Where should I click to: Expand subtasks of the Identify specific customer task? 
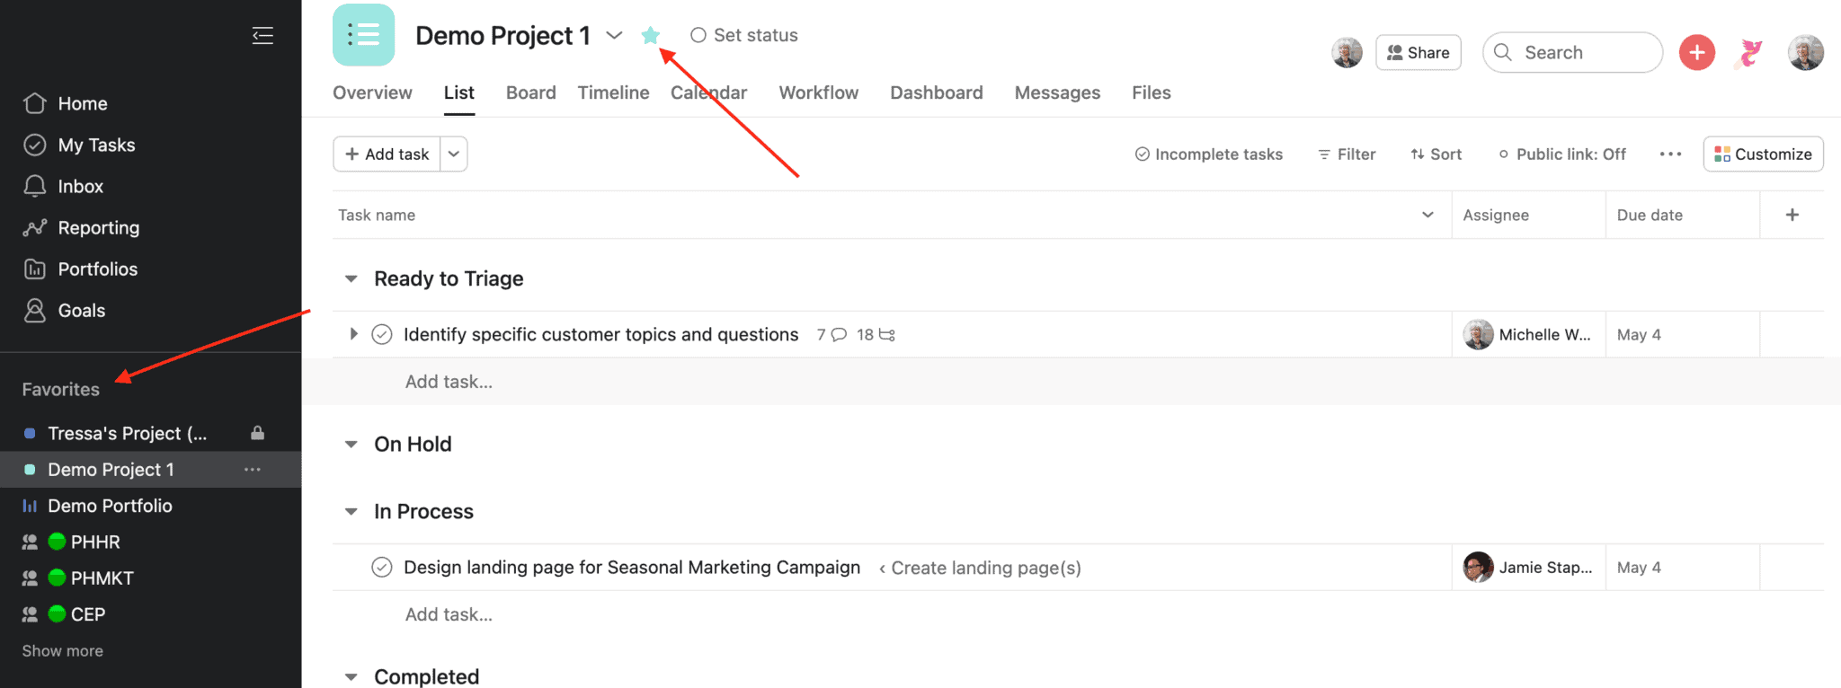(x=353, y=334)
